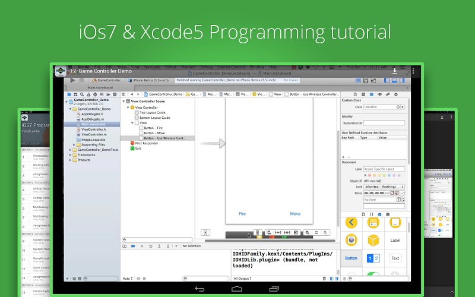The image size is (475, 297).
Task: Select the Main.storyboard tab
Action: (x=99, y=87)
